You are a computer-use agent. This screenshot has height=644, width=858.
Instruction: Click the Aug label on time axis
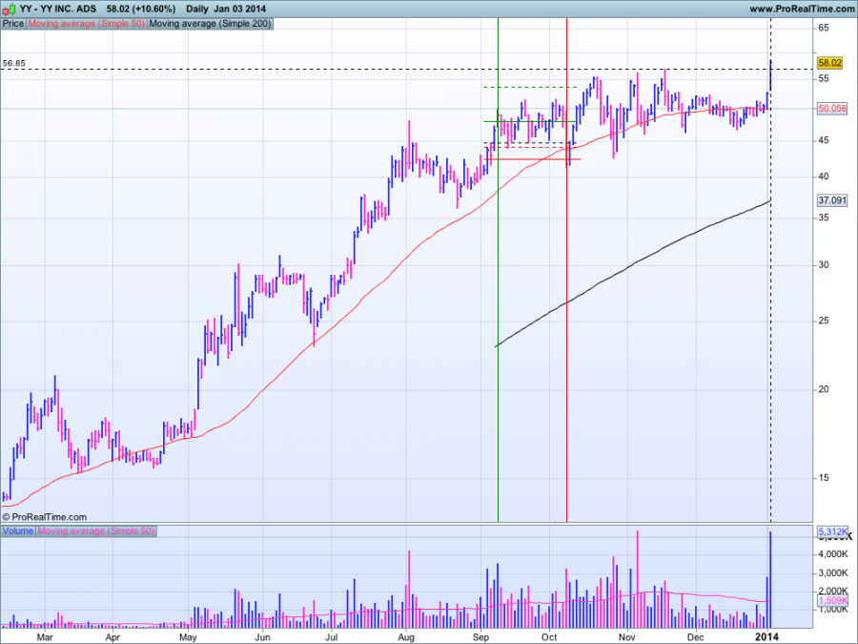pyautogui.click(x=406, y=637)
